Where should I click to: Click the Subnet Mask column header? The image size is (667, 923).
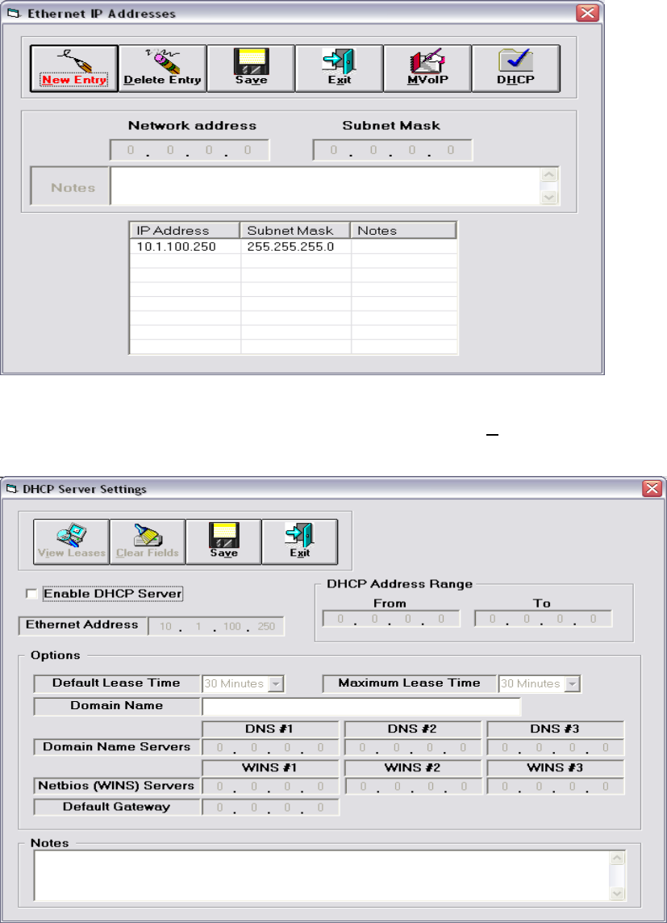tap(295, 231)
